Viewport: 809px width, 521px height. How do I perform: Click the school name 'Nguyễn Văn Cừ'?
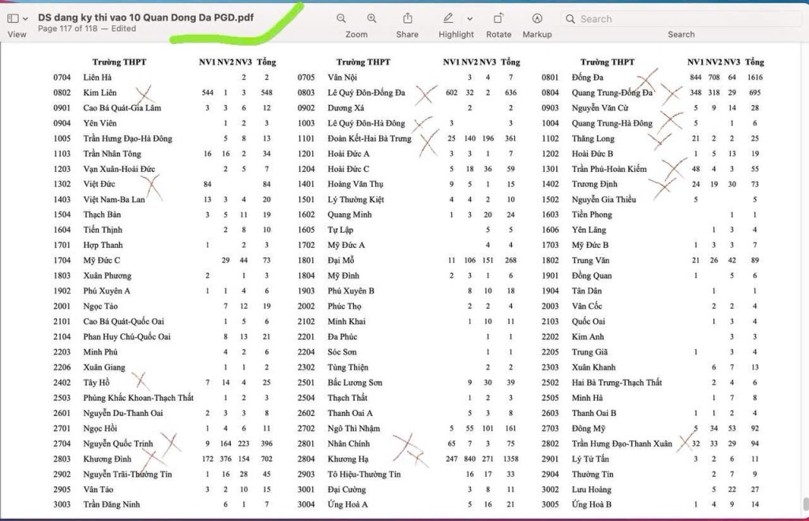point(600,108)
